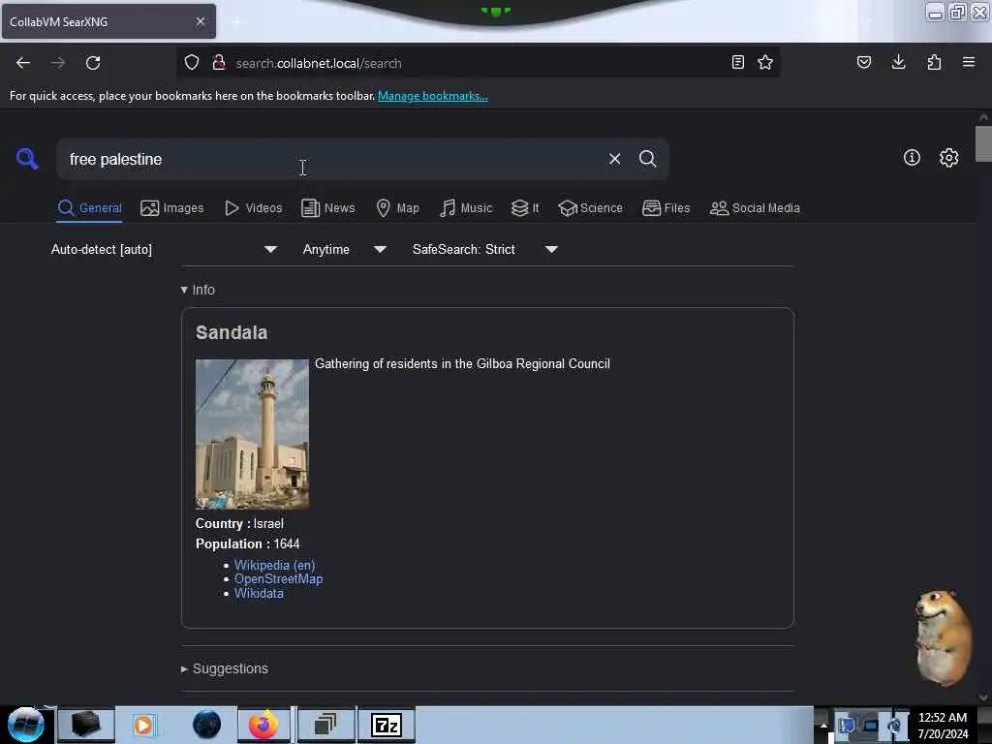Launch Firefox from the taskbar
Viewport: 992px width, 744px height.
(x=263, y=725)
